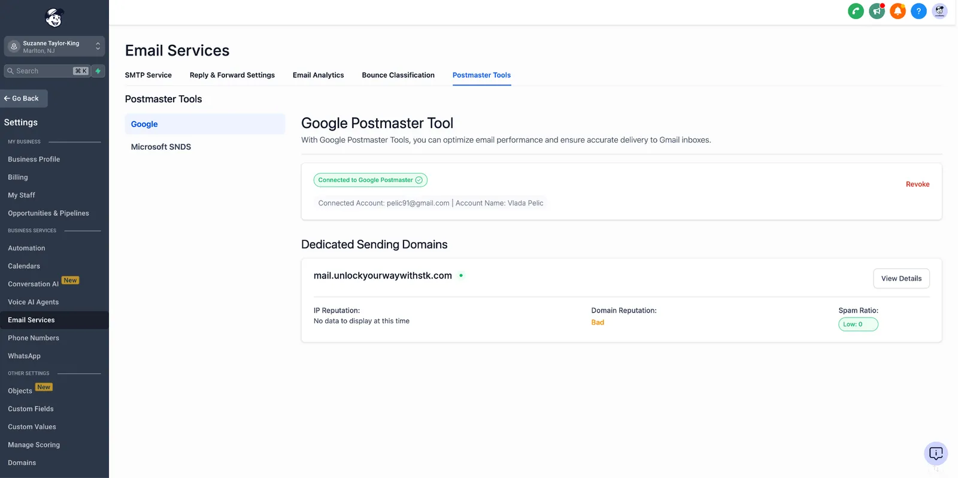Viewport: 958px width, 478px height.
Task: Click the green status dot beside domain
Action: pos(461,276)
